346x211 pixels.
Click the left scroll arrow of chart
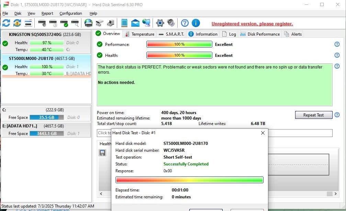click(x=101, y=194)
